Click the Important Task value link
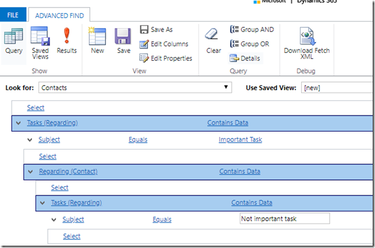 [x=240, y=139]
